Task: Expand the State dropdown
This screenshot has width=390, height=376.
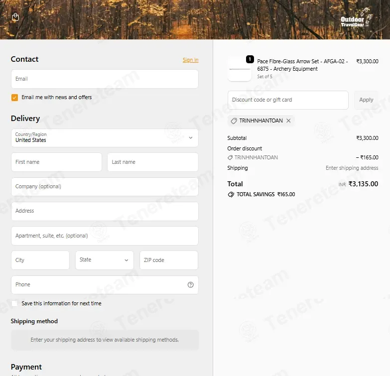Action: click(105, 260)
